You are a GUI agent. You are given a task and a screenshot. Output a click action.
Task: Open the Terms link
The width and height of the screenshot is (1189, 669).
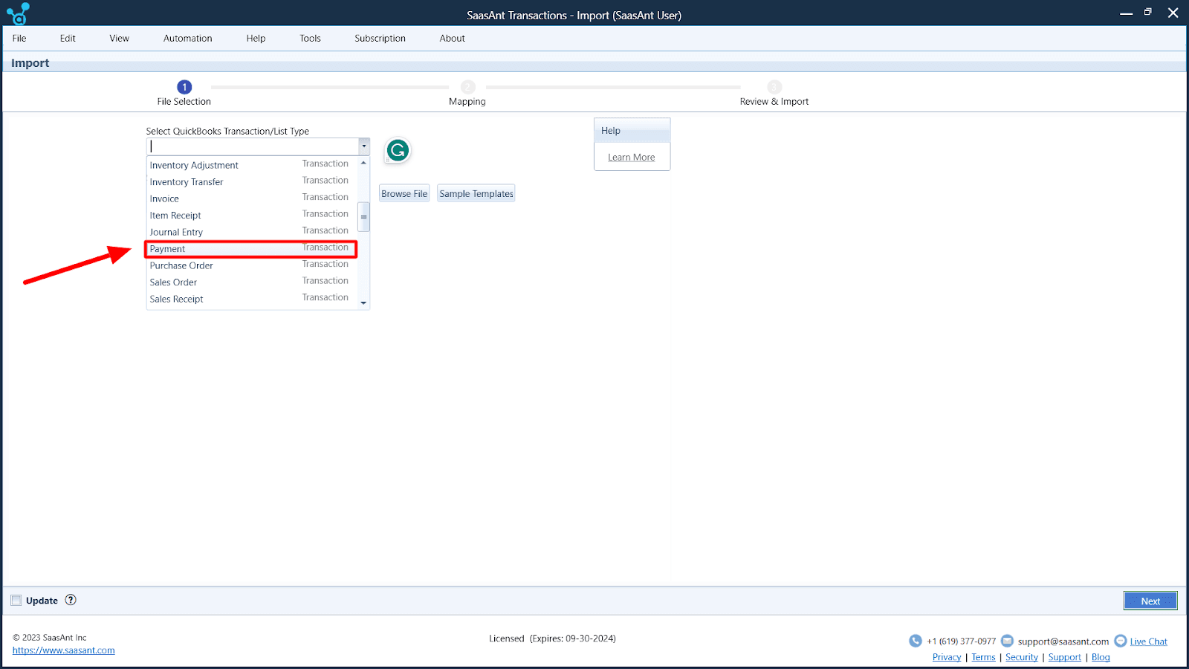[983, 657]
